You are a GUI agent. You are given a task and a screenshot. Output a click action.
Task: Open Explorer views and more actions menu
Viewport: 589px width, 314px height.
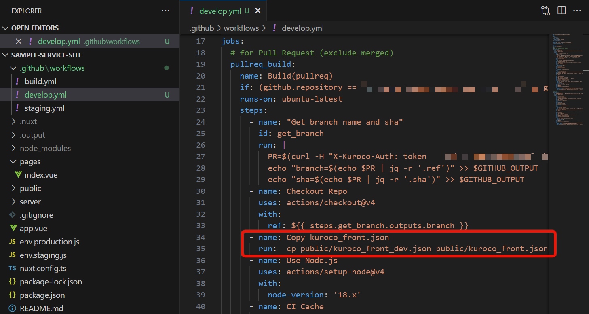(165, 11)
